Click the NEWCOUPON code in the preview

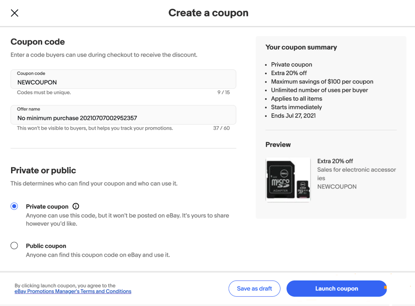coord(337,187)
